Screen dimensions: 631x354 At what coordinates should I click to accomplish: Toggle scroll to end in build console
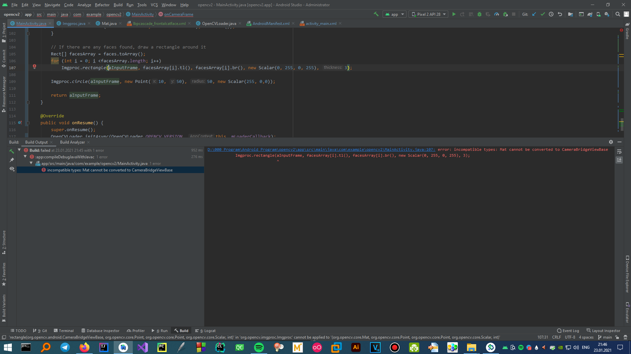pyautogui.click(x=619, y=160)
